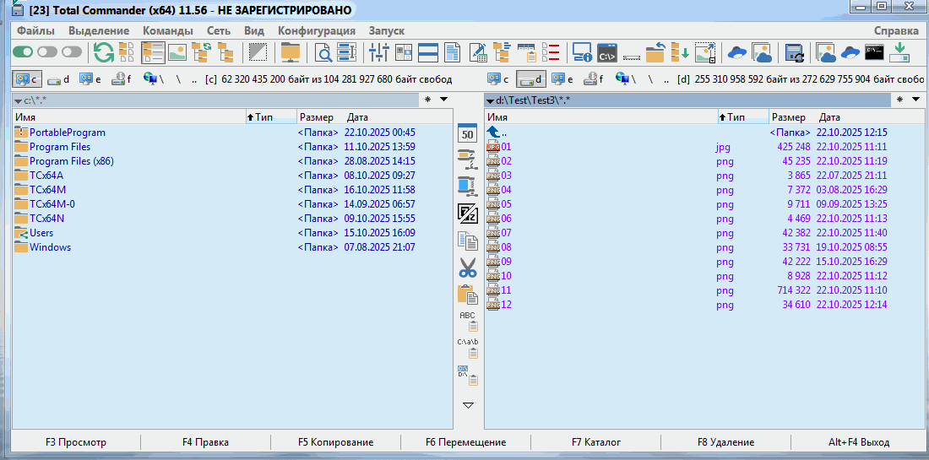The width and height of the screenshot is (929, 460).
Task: Launch the C:\> command prompt icon
Action: (607, 52)
